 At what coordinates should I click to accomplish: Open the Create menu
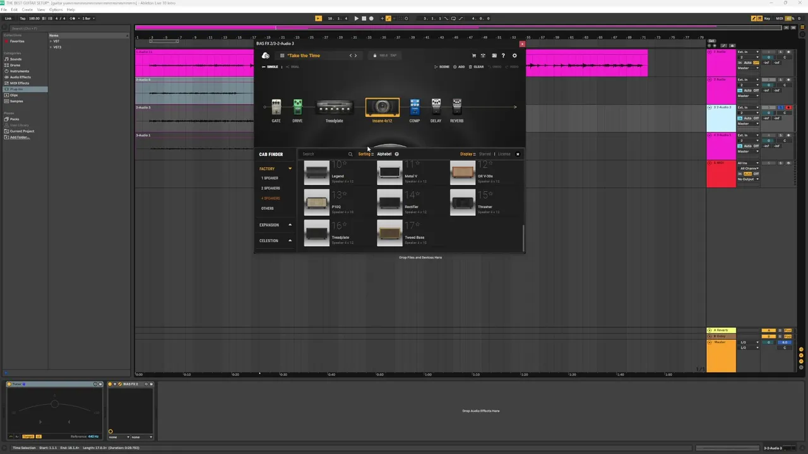coord(27,9)
